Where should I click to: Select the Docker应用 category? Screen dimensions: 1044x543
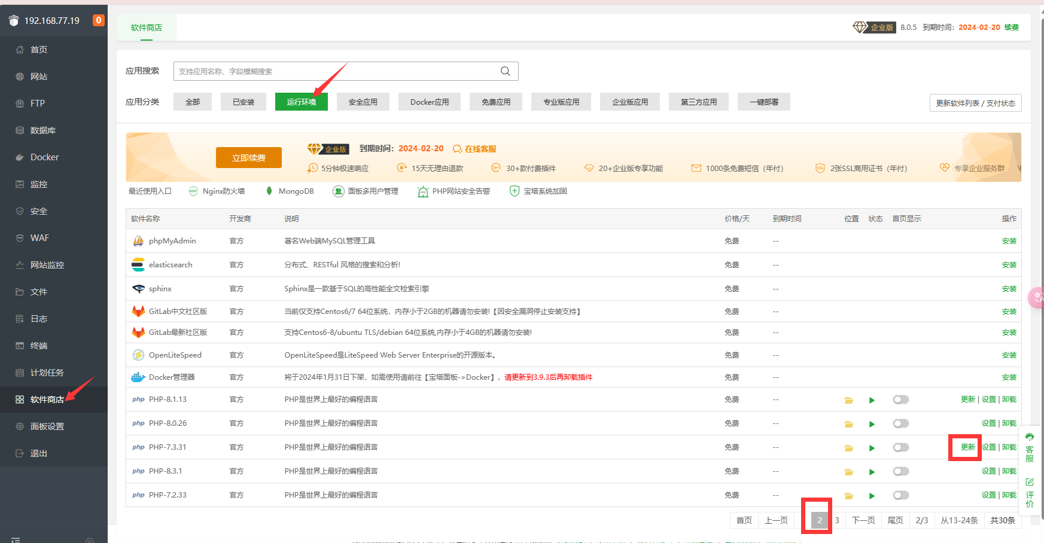click(430, 102)
